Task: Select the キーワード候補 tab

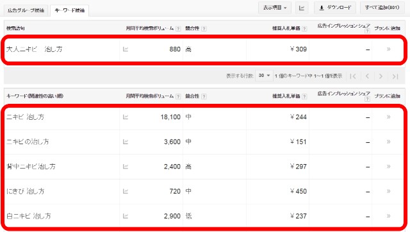Action: click(x=69, y=10)
